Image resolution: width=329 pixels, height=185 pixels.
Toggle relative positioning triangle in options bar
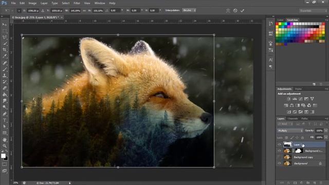coord(43,10)
